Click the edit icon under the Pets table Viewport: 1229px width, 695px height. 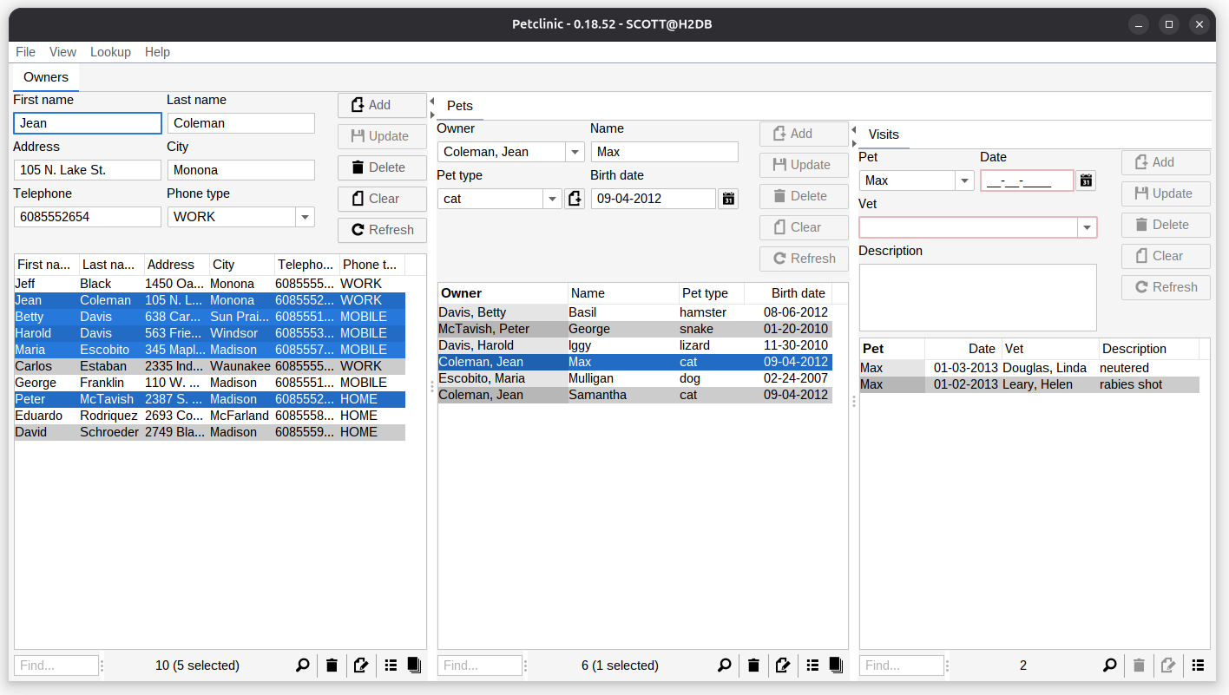point(783,665)
